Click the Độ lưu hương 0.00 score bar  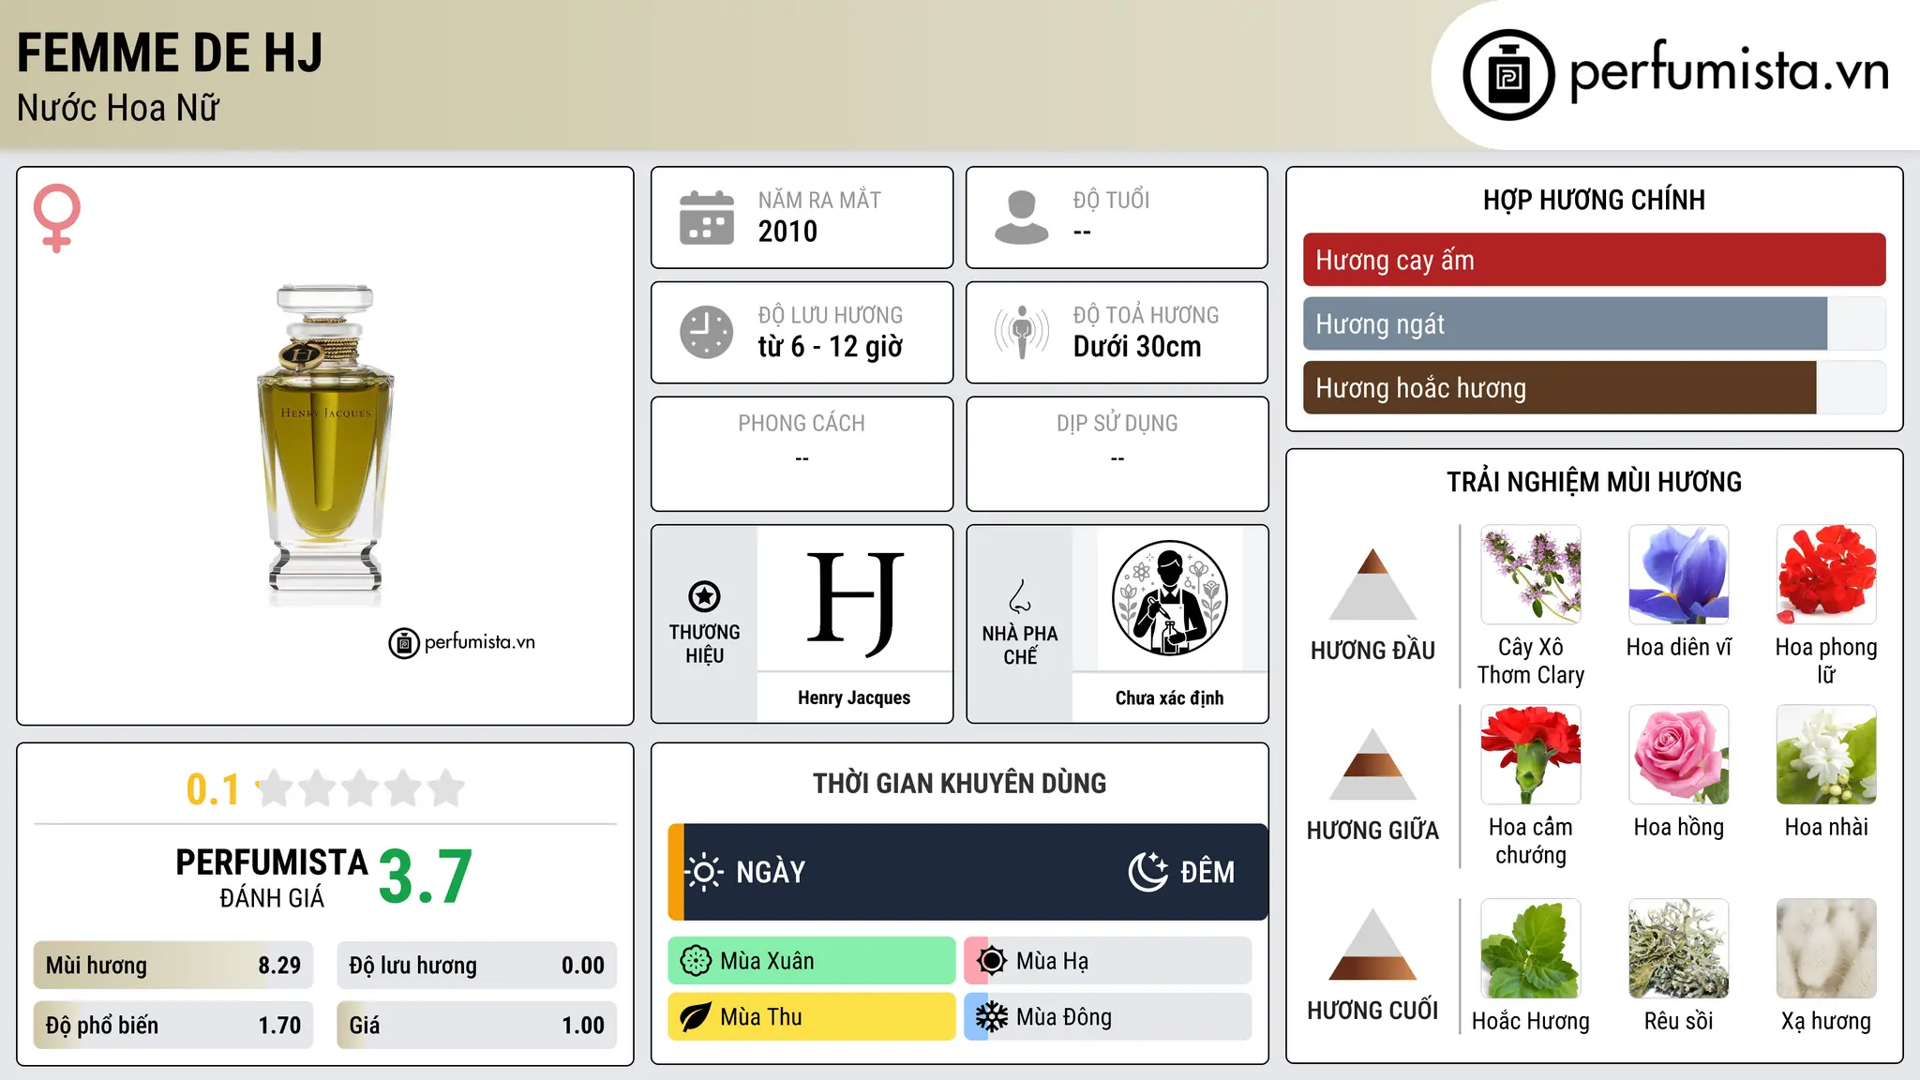tap(476, 966)
